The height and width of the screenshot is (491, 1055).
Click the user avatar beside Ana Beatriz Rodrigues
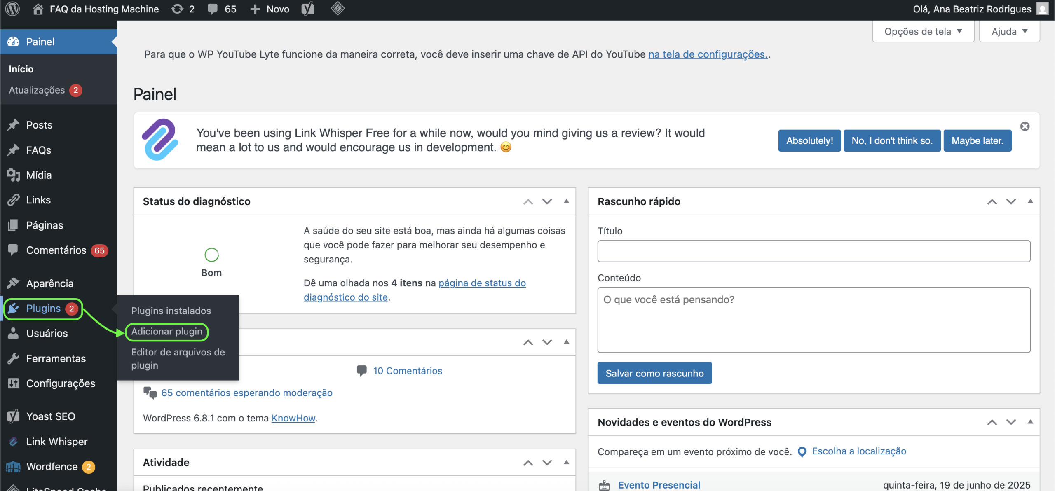1043,9
